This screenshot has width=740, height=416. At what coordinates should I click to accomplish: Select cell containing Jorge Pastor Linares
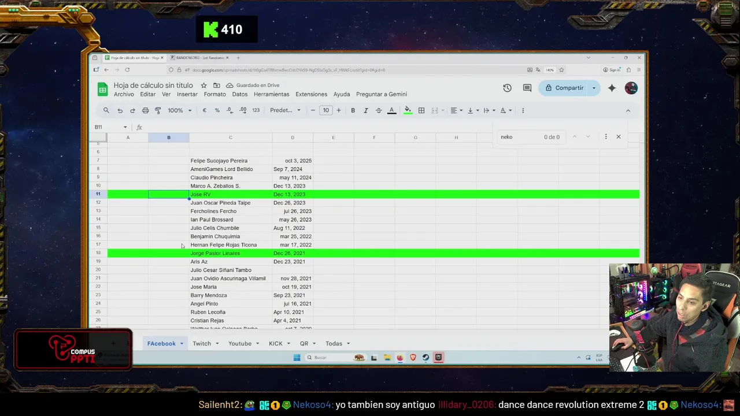(x=231, y=253)
